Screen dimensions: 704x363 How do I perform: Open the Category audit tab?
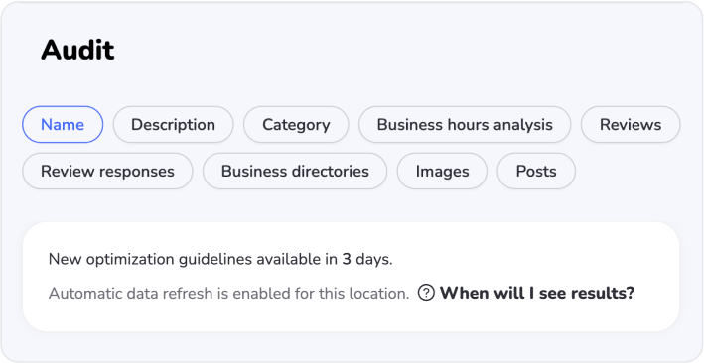click(296, 125)
